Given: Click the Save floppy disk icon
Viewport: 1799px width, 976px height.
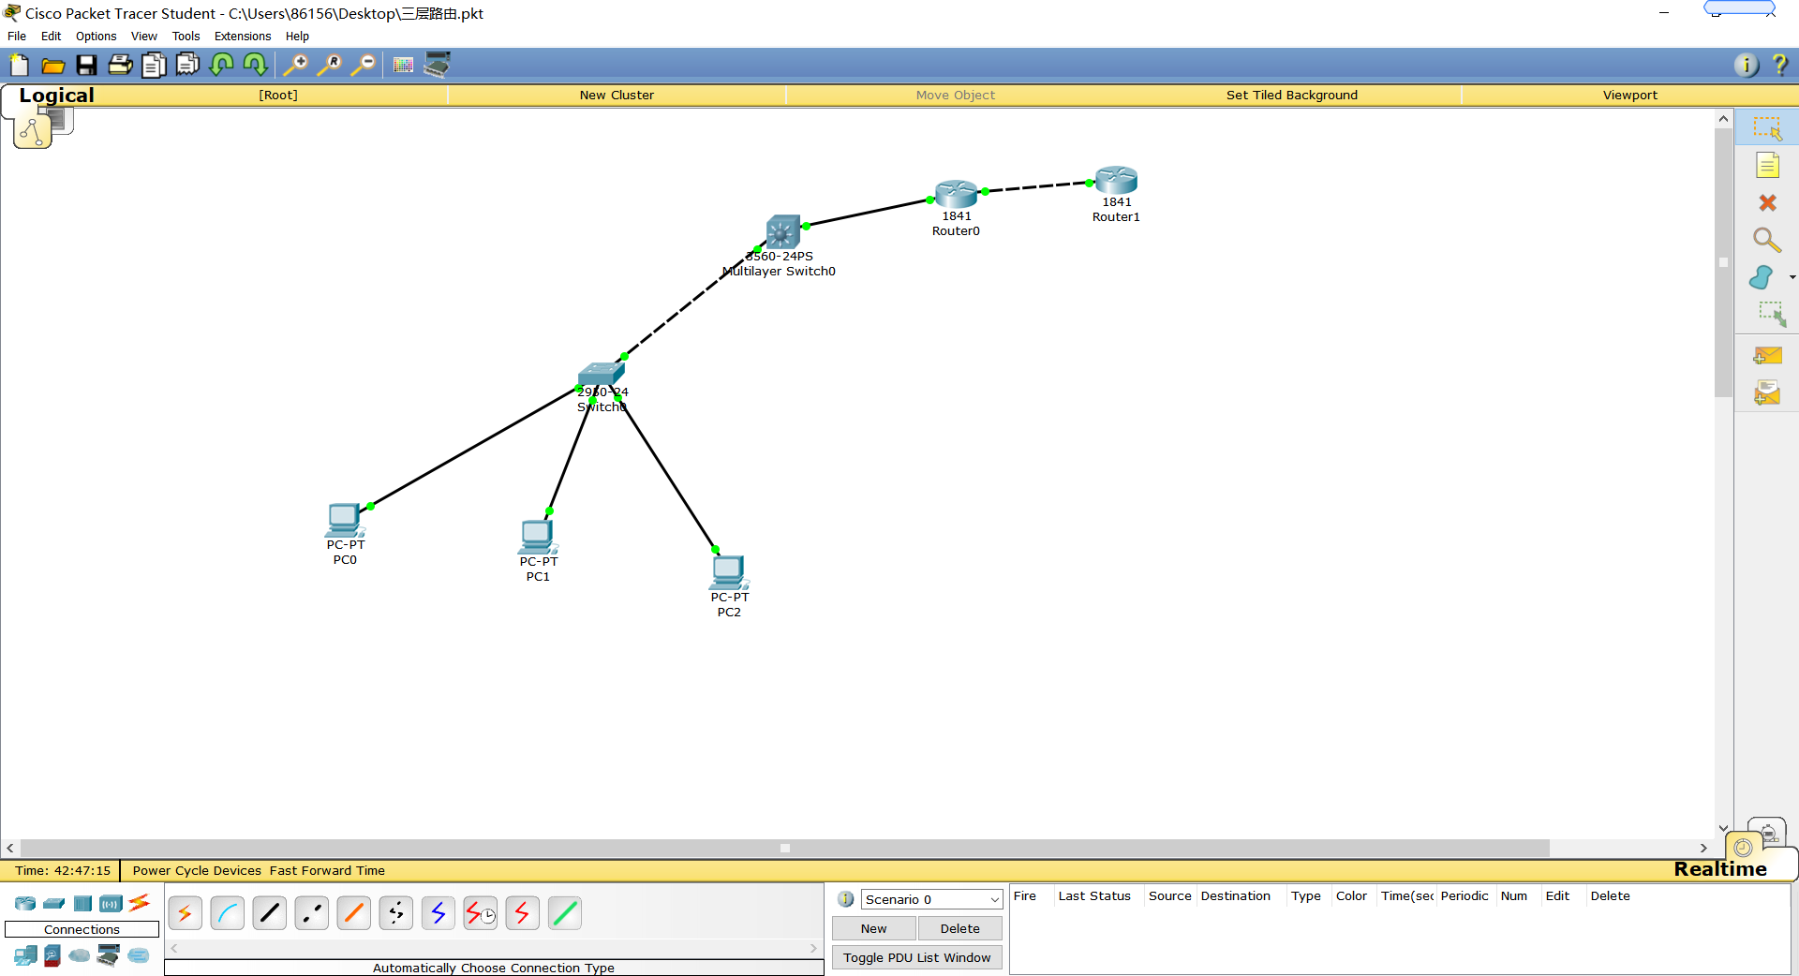Looking at the screenshot, I should pos(86,65).
